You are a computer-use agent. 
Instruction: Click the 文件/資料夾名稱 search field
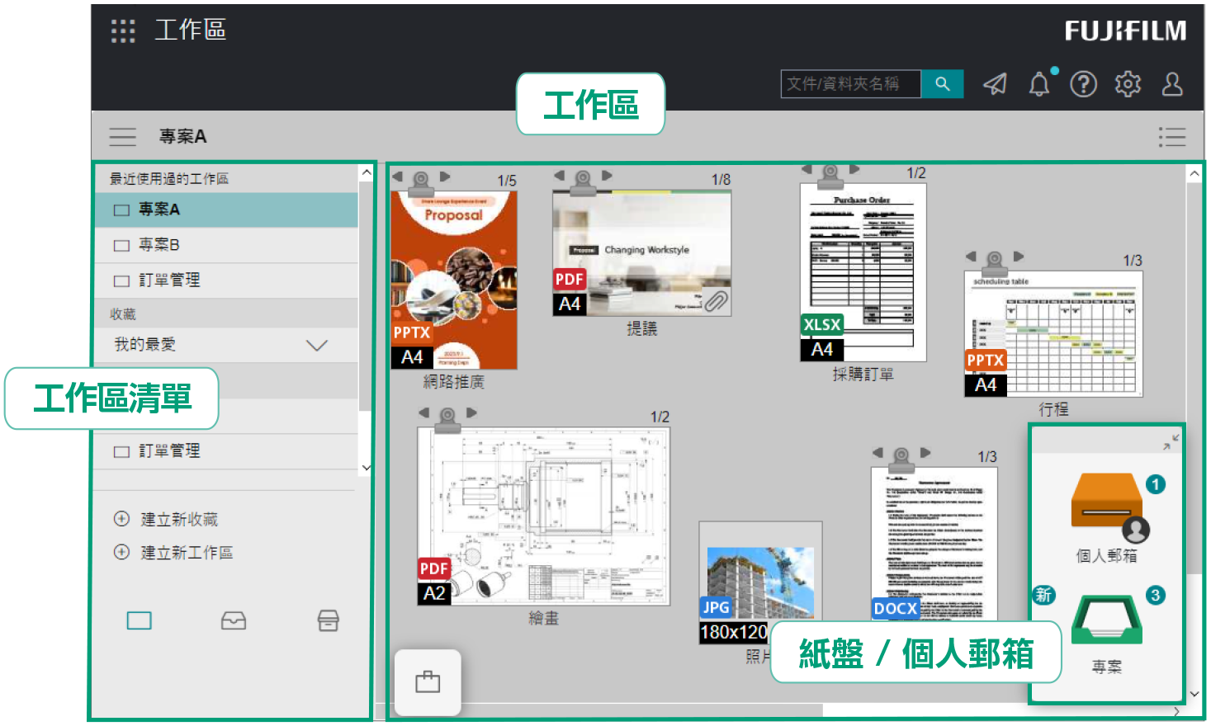click(850, 83)
